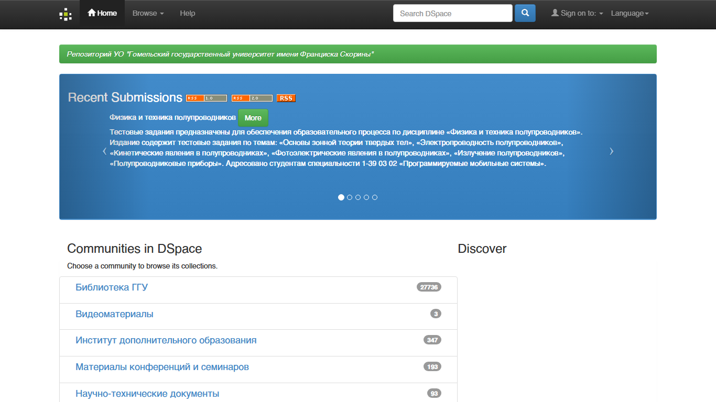The image size is (716, 402).
Task: Click the Communities in DSpace heading
Action: (x=135, y=249)
